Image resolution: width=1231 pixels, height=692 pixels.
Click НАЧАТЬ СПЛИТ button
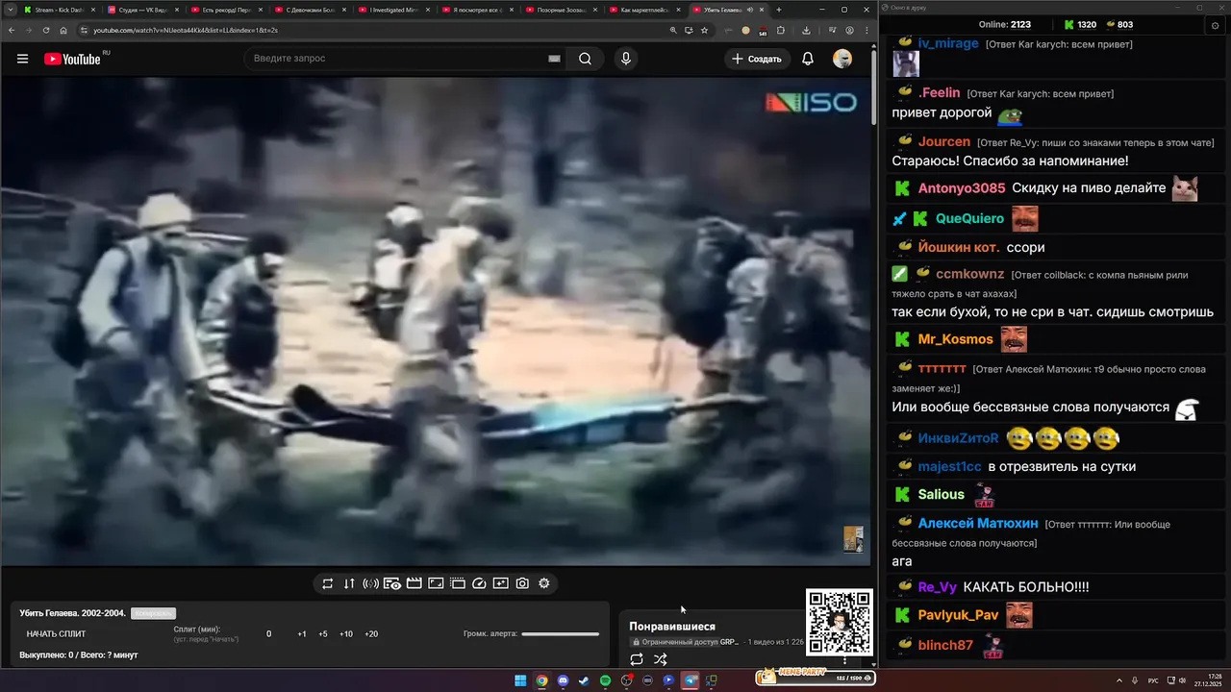point(56,634)
